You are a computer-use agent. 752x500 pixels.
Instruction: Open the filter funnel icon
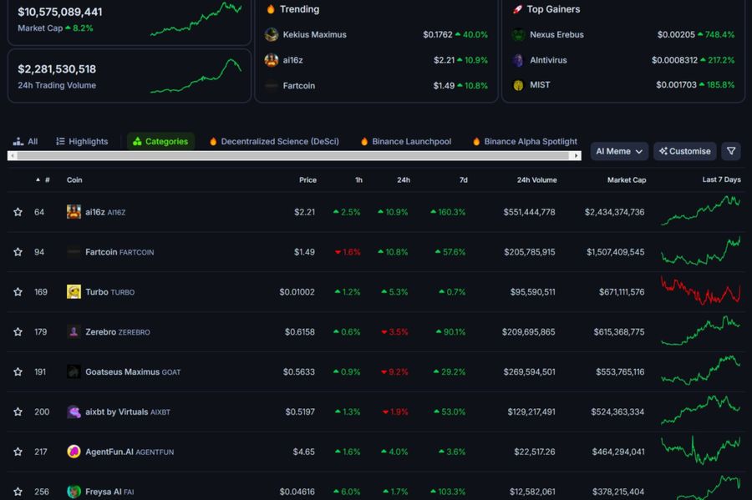[x=731, y=151]
